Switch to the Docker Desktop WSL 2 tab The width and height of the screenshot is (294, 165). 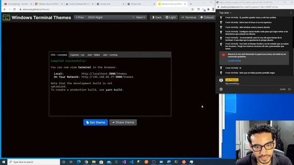(x=79, y=4)
